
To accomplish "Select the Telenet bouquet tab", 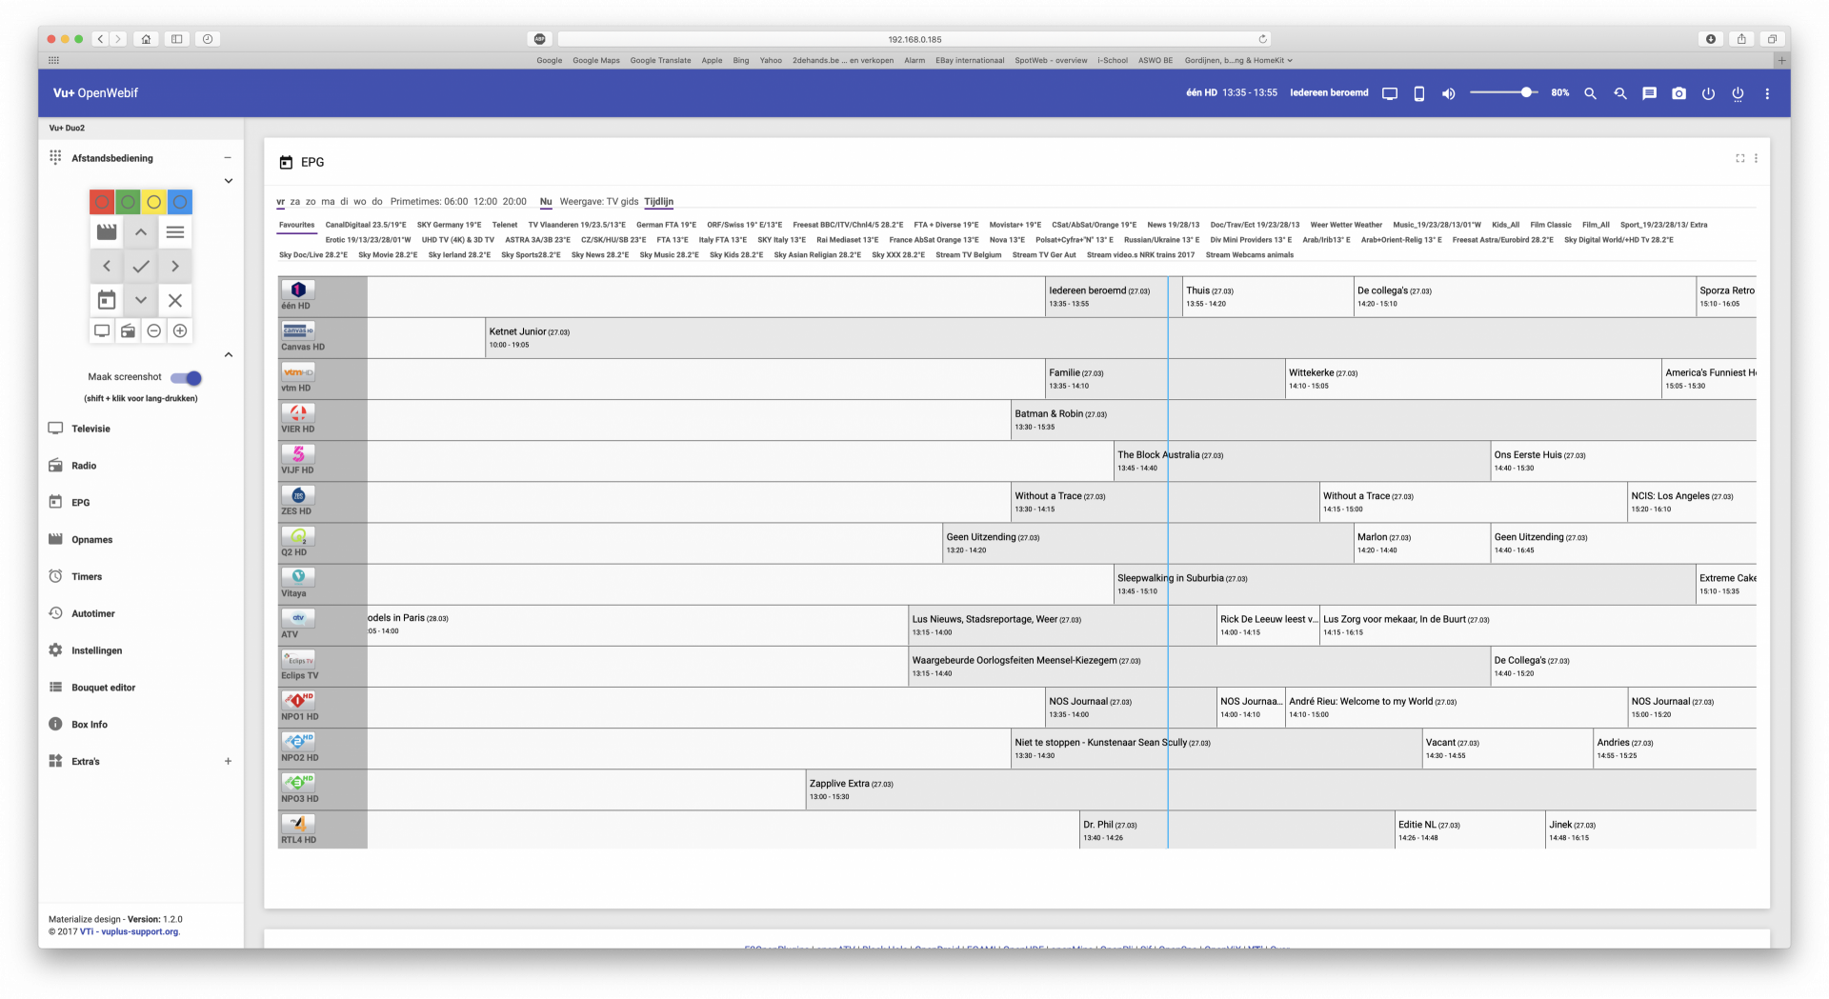I will [x=505, y=225].
